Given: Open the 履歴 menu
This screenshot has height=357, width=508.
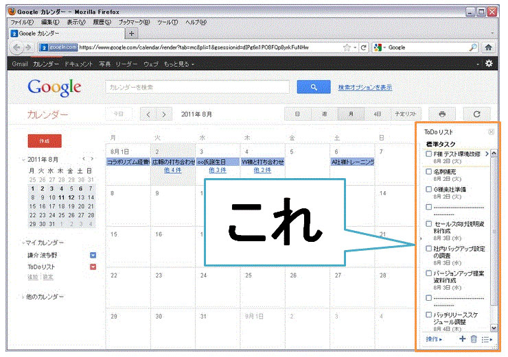Looking at the screenshot, I should tap(102, 23).
